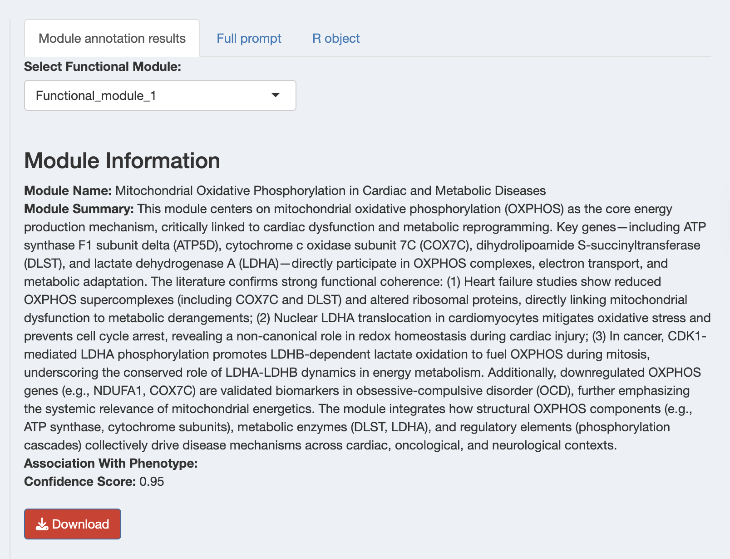The height and width of the screenshot is (559, 730).
Task: Click the download arrow icon
Action: 42,524
